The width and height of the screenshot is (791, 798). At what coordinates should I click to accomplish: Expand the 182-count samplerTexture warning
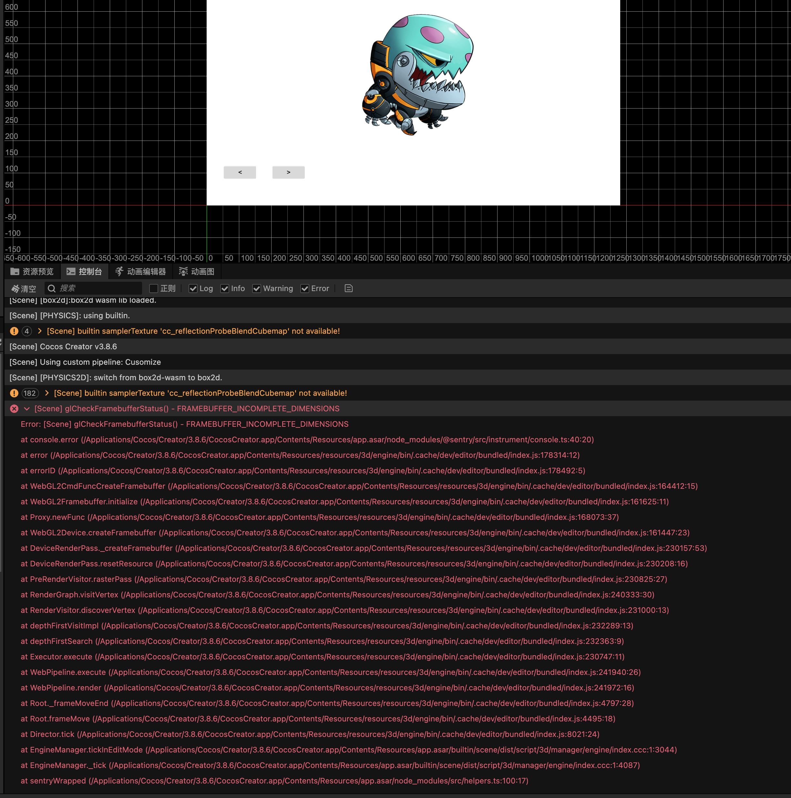(x=46, y=393)
